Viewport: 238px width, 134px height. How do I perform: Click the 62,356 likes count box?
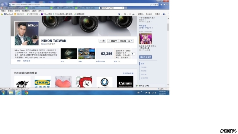(x=104, y=54)
